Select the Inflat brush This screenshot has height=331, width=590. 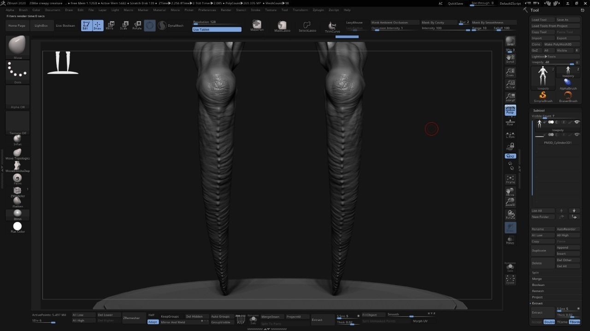pos(18,140)
